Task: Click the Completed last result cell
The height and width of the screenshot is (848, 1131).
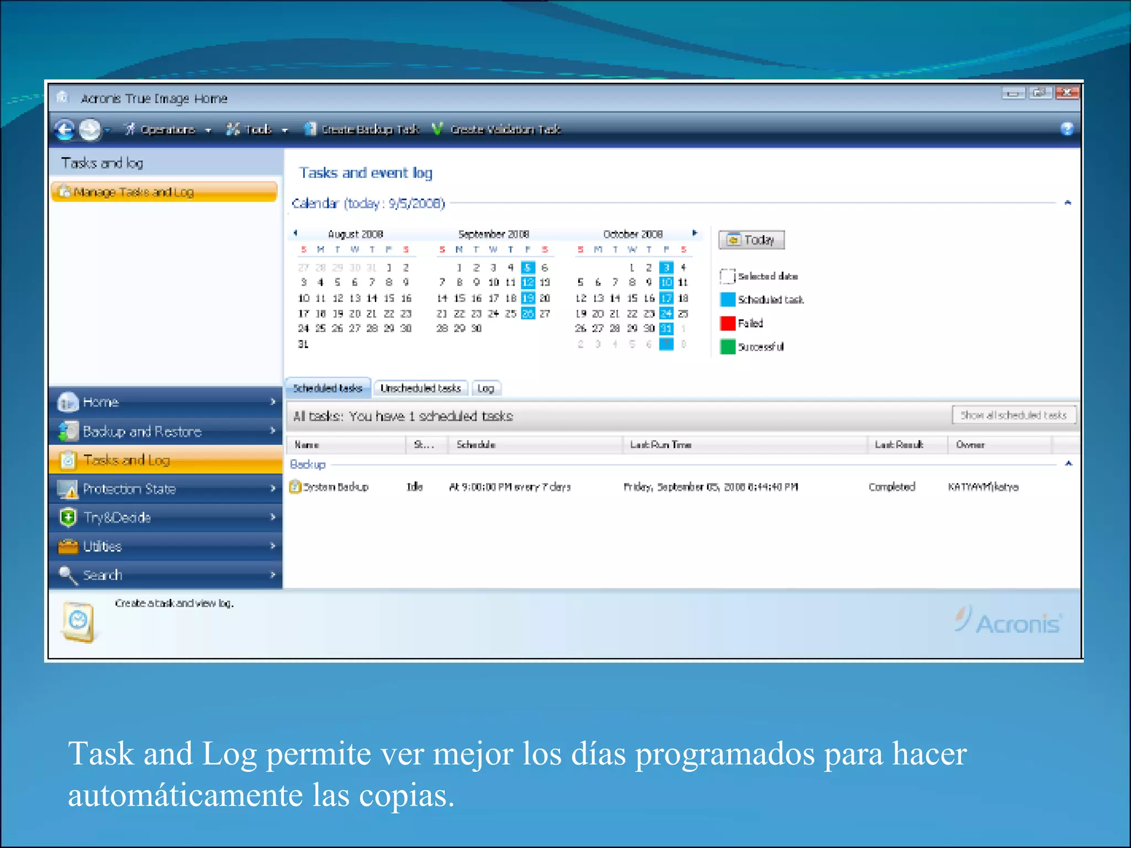Action: [892, 487]
